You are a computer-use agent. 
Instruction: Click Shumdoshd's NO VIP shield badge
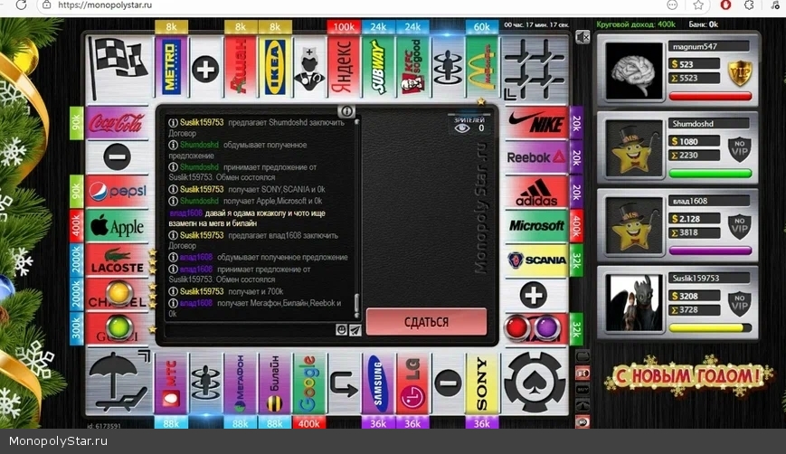click(x=740, y=149)
